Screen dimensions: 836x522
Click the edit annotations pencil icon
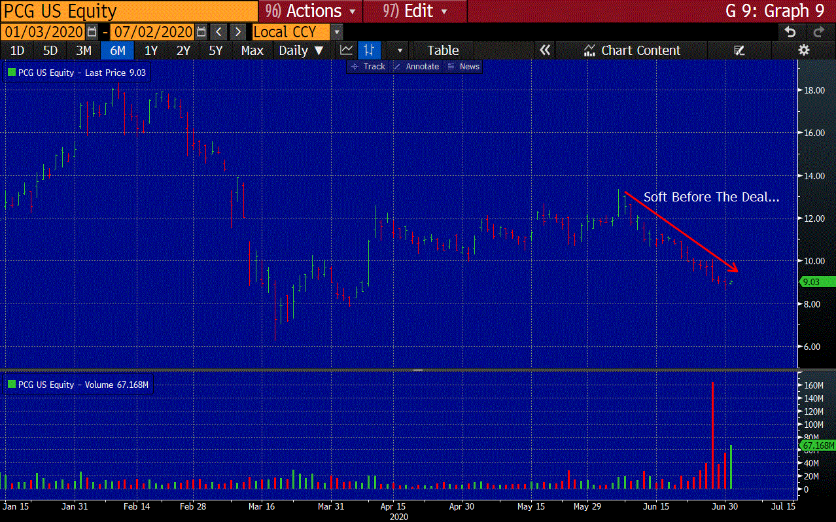(740, 50)
